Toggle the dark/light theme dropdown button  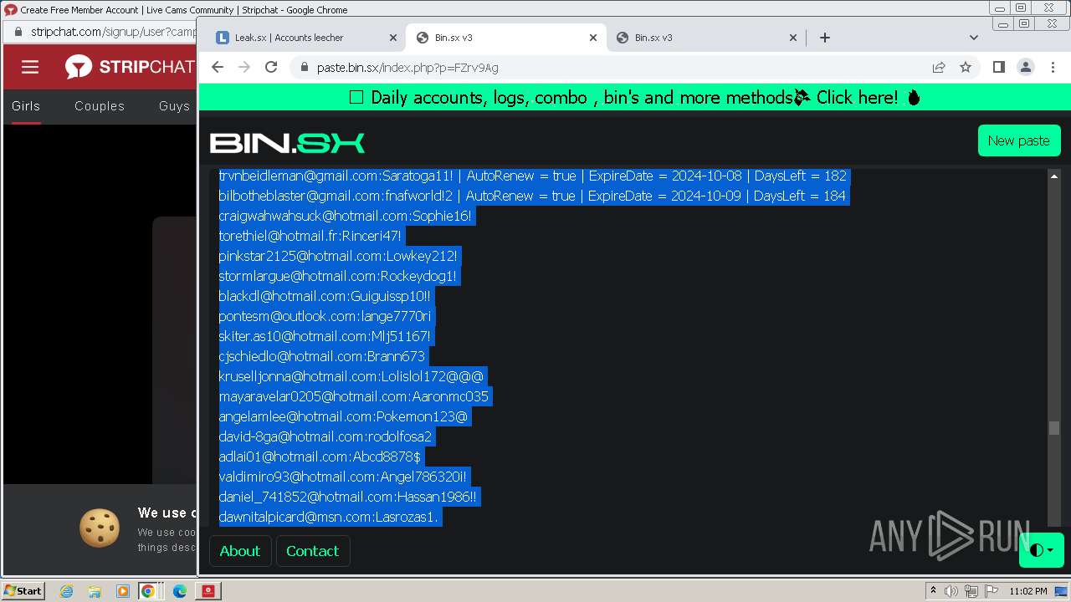1041,550
